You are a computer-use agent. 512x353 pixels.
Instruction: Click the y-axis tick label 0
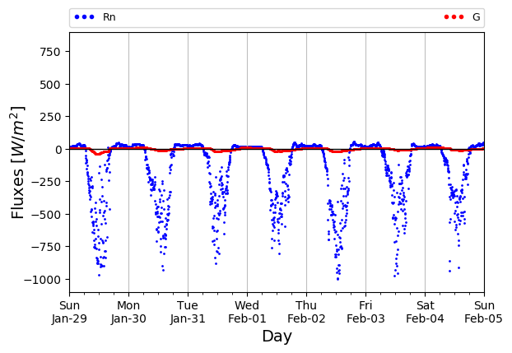(58, 150)
